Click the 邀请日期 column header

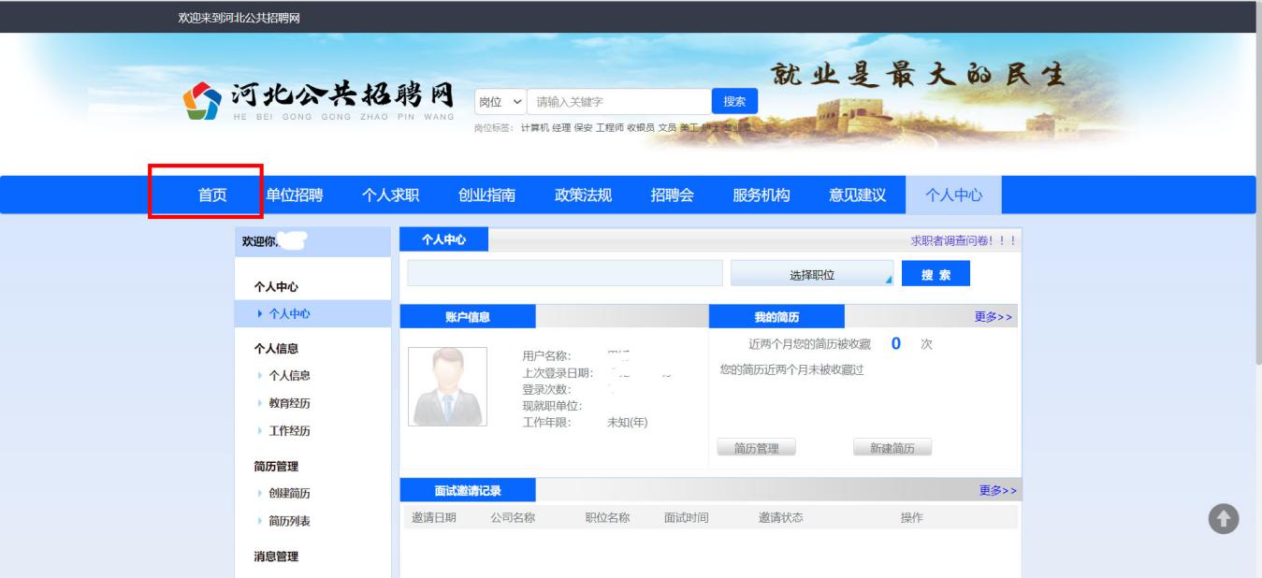click(434, 518)
